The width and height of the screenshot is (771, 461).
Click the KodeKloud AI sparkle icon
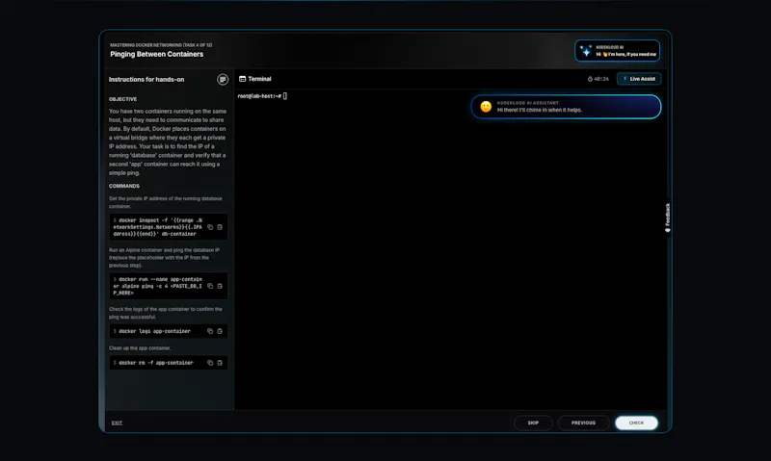coord(586,51)
